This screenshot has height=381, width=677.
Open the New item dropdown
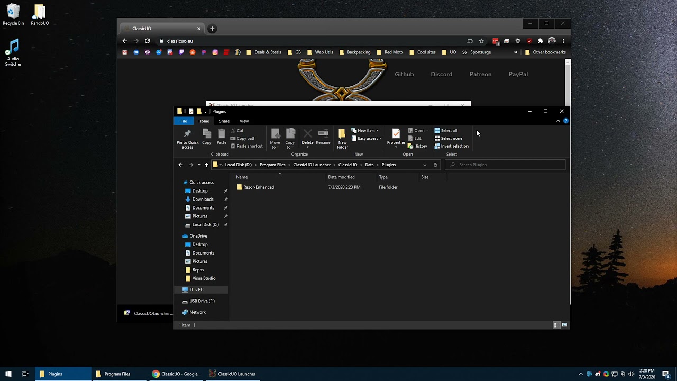click(x=365, y=131)
